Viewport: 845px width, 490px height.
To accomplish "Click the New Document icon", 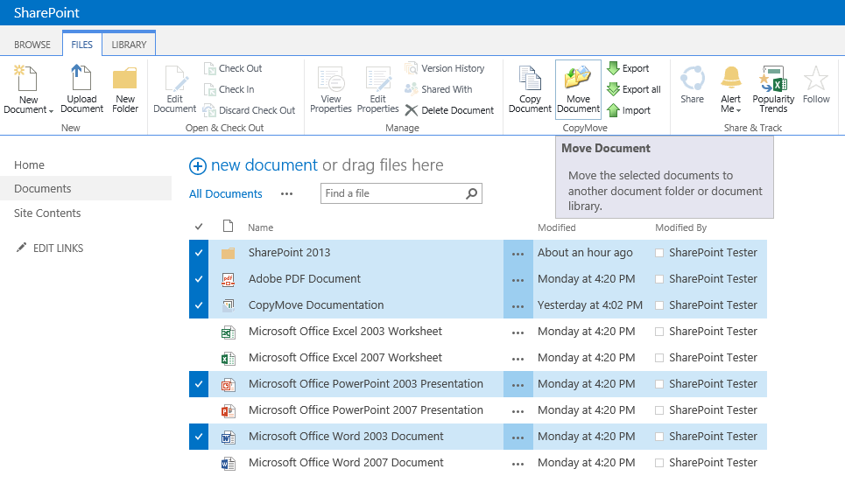I will pyautogui.click(x=26, y=78).
